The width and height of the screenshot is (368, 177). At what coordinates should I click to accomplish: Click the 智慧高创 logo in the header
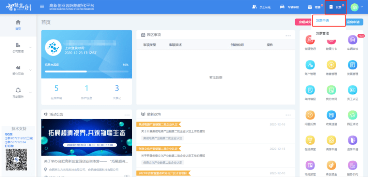[18, 7]
